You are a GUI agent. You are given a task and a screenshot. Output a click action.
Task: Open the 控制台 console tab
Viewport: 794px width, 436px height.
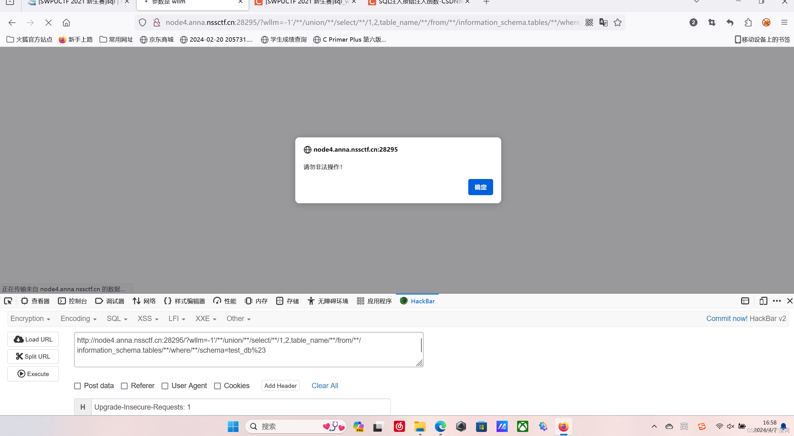tap(73, 301)
